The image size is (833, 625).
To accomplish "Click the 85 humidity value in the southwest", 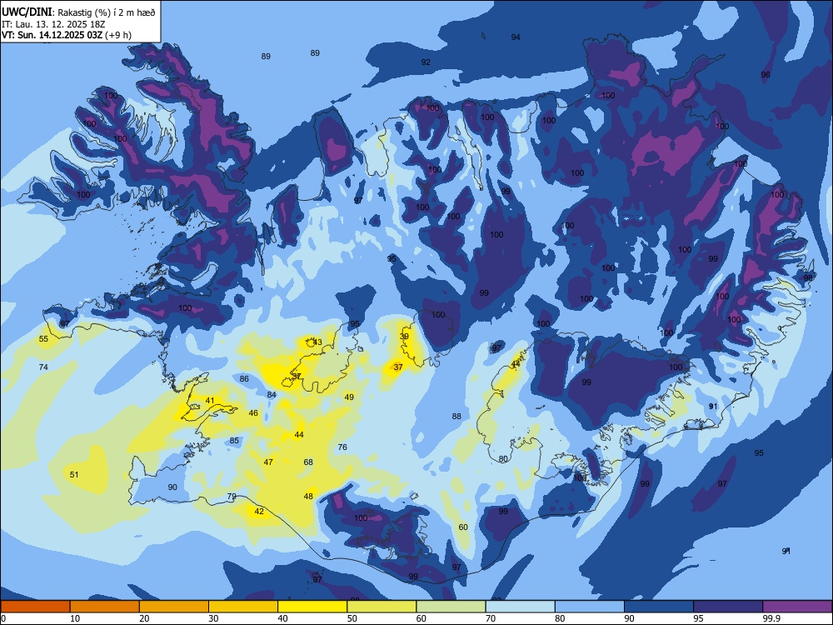I will click(234, 441).
